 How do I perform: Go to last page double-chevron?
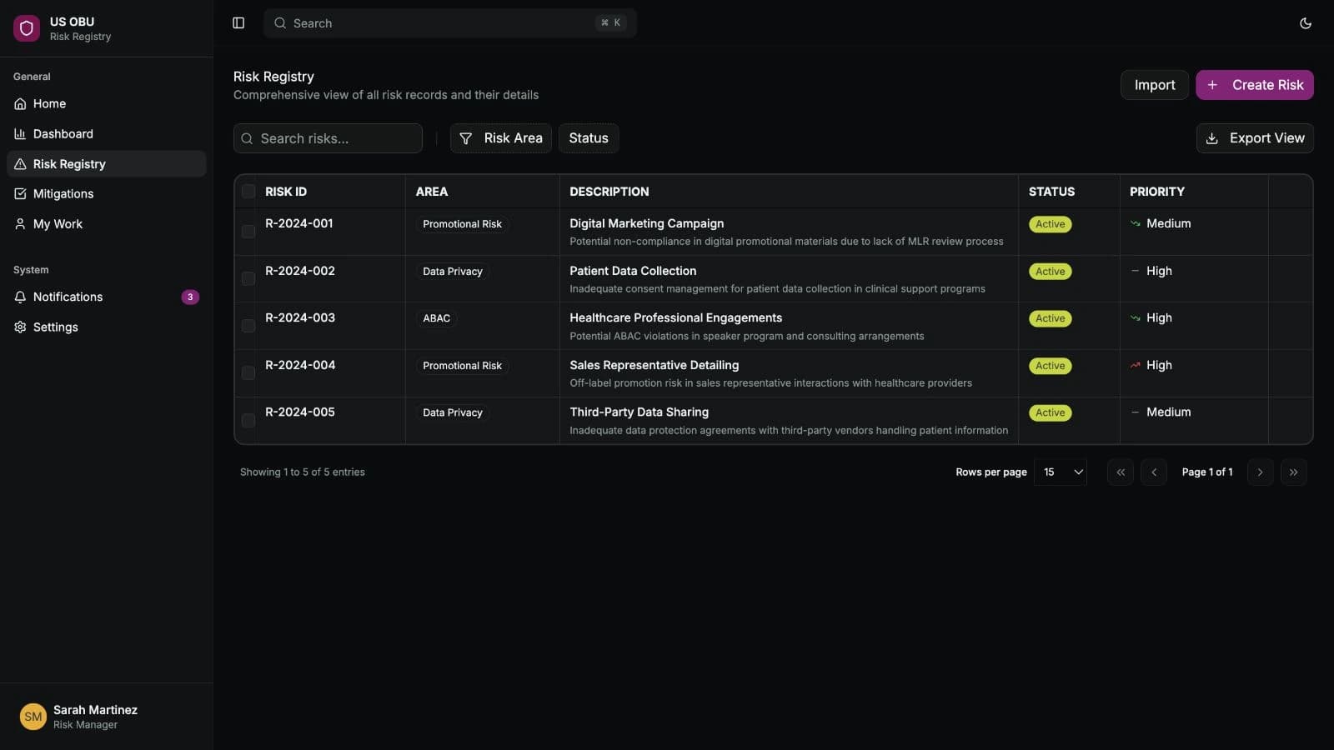coord(1293,472)
